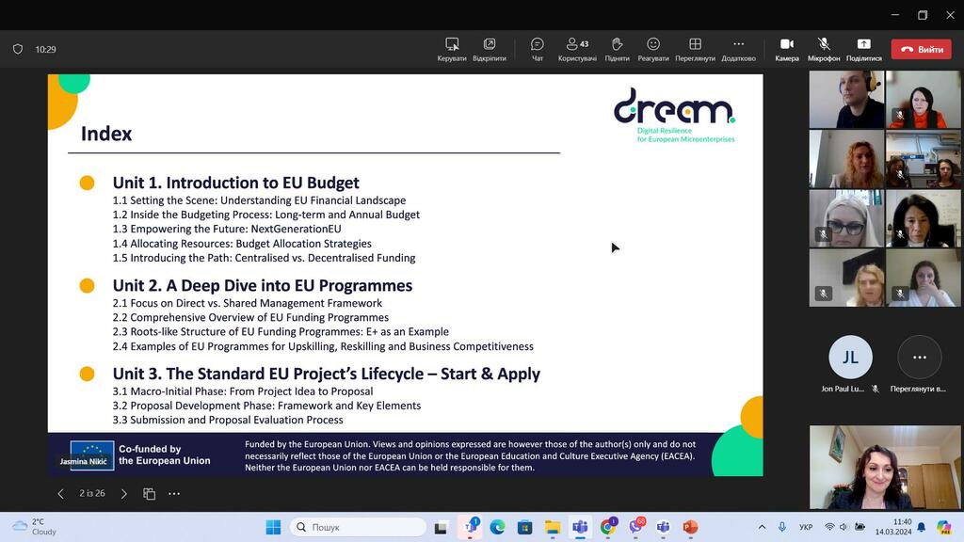Click Take control (Керувати) icon

(x=452, y=49)
